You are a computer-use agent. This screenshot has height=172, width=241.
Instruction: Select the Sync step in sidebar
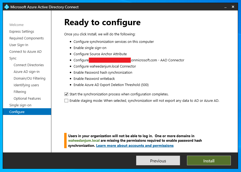pyautogui.click(x=13, y=58)
